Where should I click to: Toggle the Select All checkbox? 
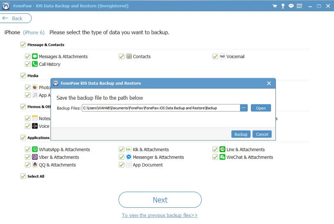23,176
